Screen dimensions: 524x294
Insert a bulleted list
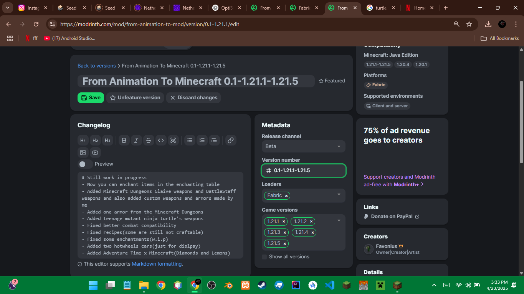tap(190, 140)
